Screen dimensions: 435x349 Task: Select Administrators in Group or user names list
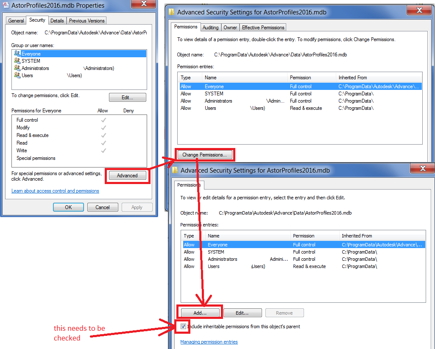tap(79, 68)
